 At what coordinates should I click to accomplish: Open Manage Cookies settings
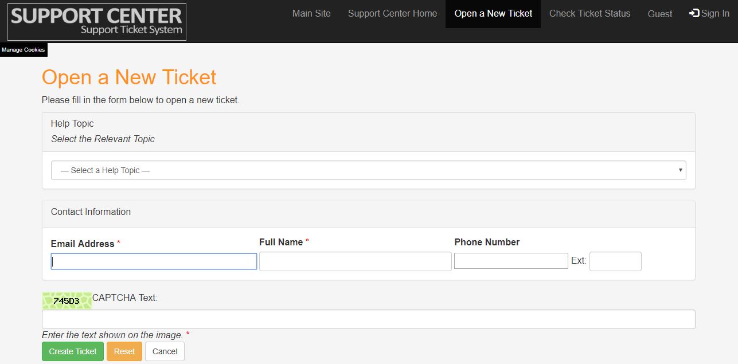[23, 50]
